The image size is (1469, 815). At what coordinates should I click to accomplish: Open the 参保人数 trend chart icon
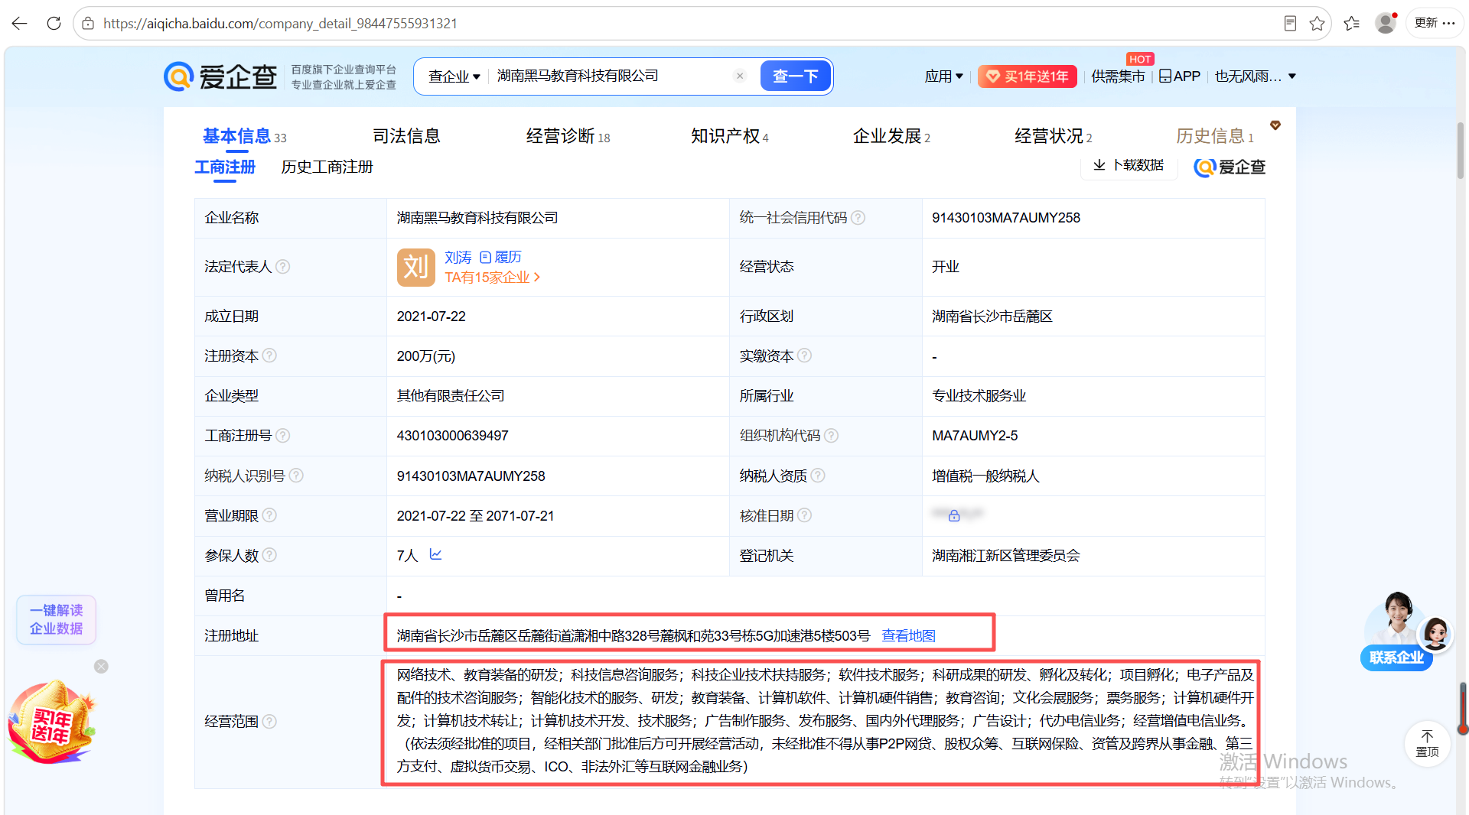[435, 554]
